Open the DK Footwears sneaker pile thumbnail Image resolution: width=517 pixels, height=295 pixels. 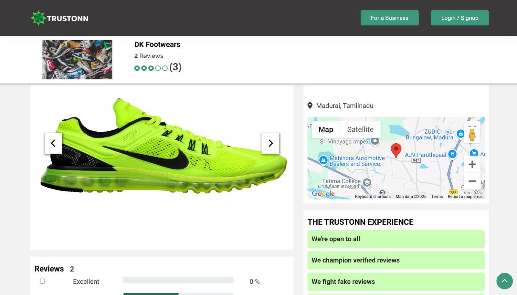(x=77, y=60)
